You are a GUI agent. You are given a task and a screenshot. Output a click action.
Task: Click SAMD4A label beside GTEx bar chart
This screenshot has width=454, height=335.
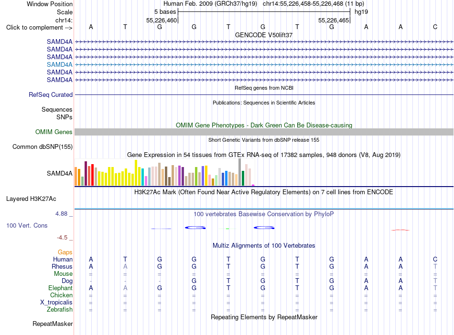[x=60, y=173]
